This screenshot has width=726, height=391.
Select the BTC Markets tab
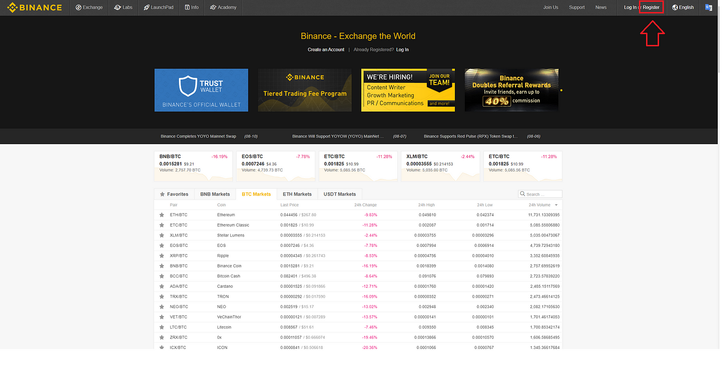pos(256,194)
